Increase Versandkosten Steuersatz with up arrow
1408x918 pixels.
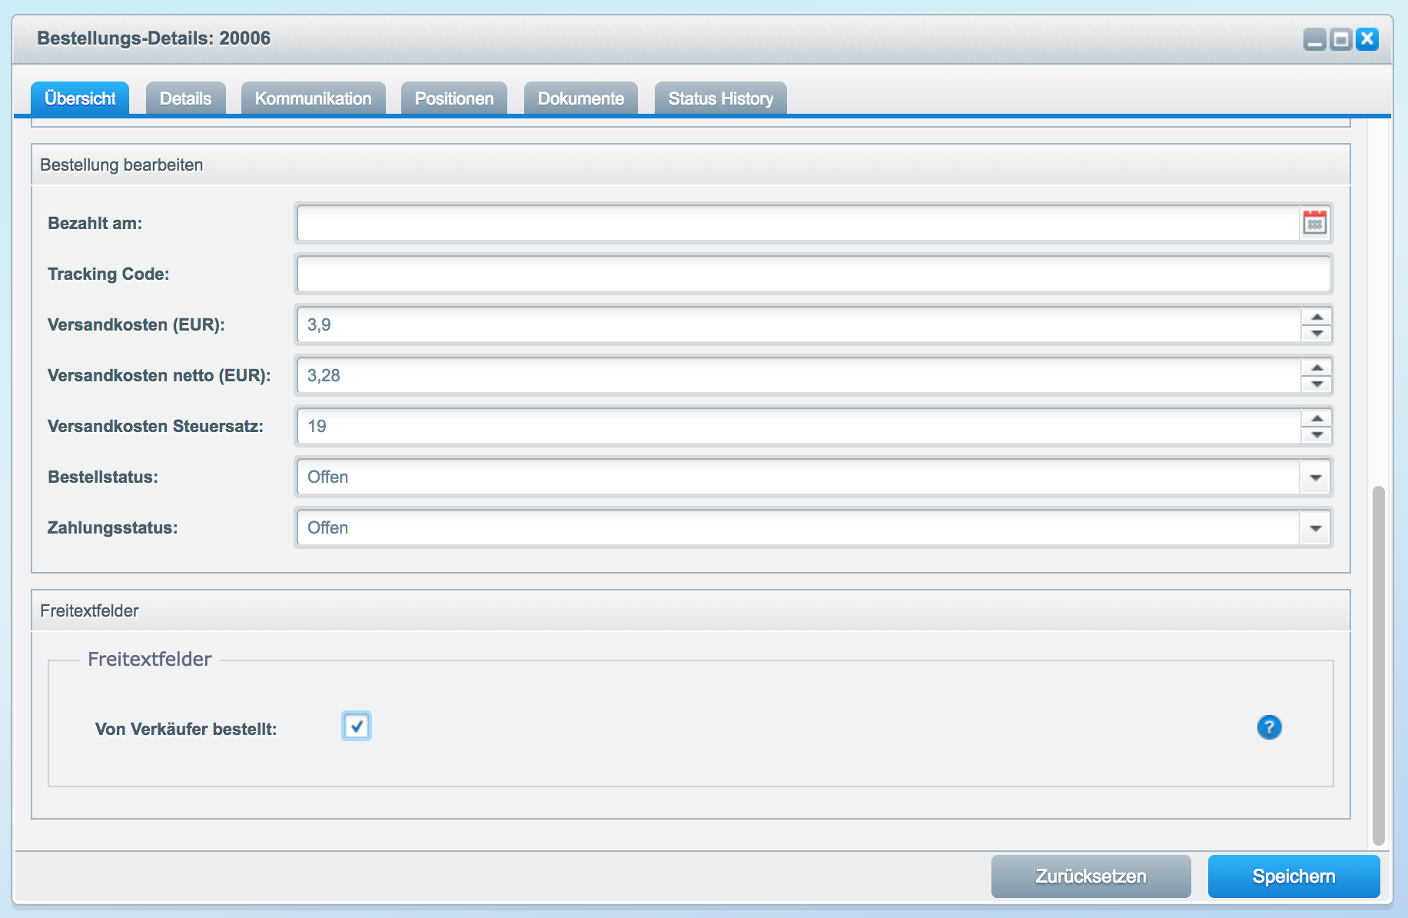pos(1317,418)
